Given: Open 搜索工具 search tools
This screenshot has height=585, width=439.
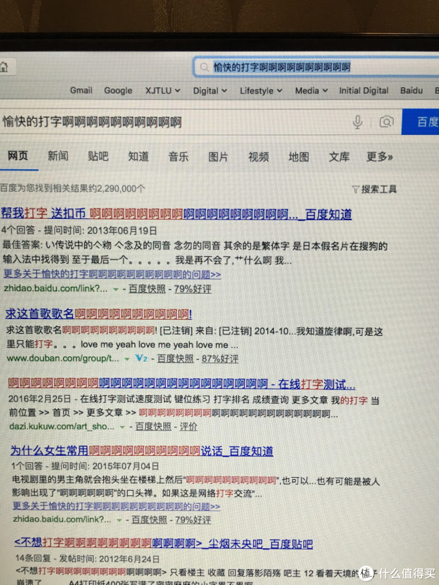Looking at the screenshot, I should click(374, 190).
